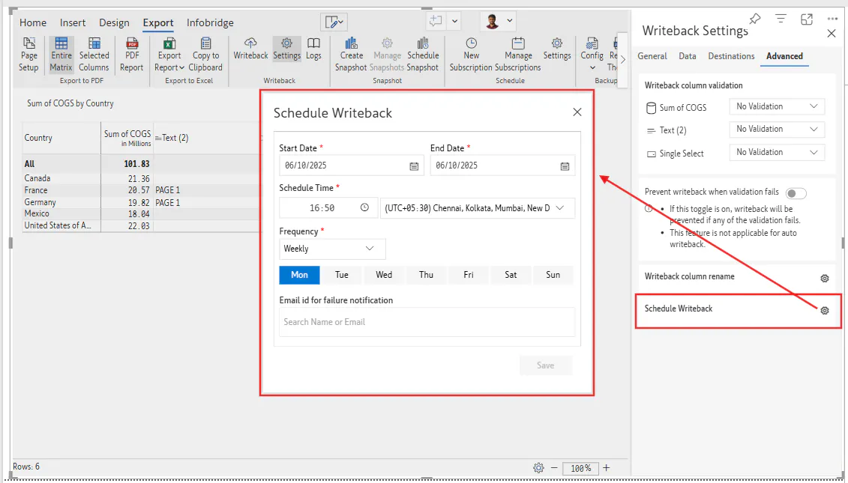Click Start Date field
Screen dimensions: 848x483
(x=351, y=165)
